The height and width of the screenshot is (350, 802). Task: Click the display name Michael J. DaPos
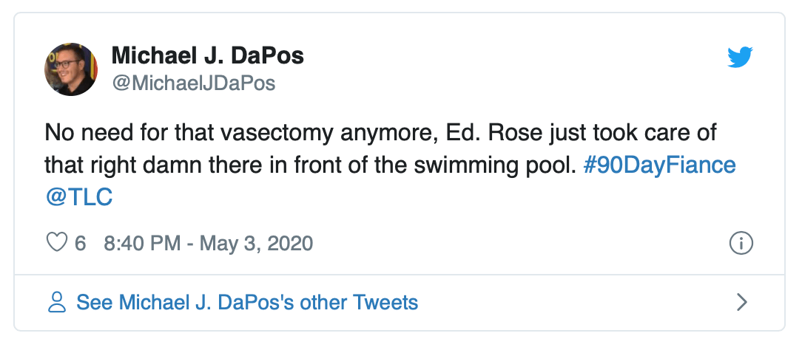[x=207, y=55]
